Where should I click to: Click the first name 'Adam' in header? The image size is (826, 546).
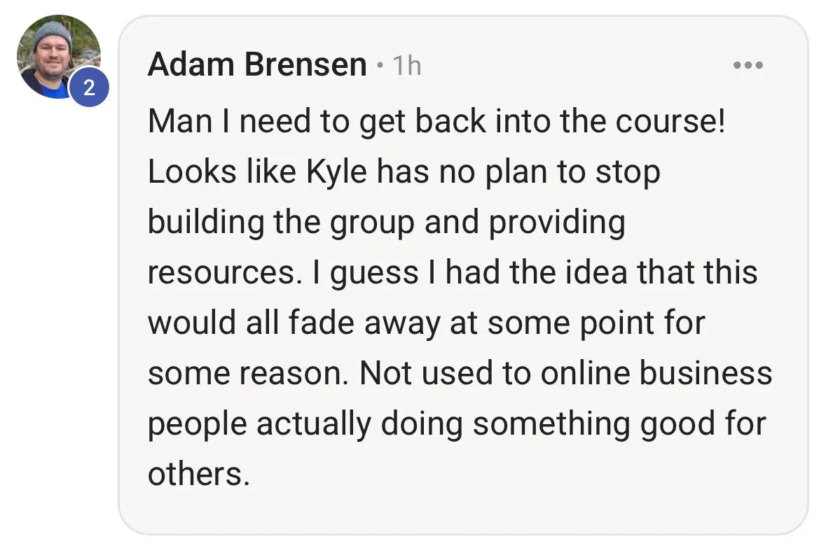coord(191,66)
